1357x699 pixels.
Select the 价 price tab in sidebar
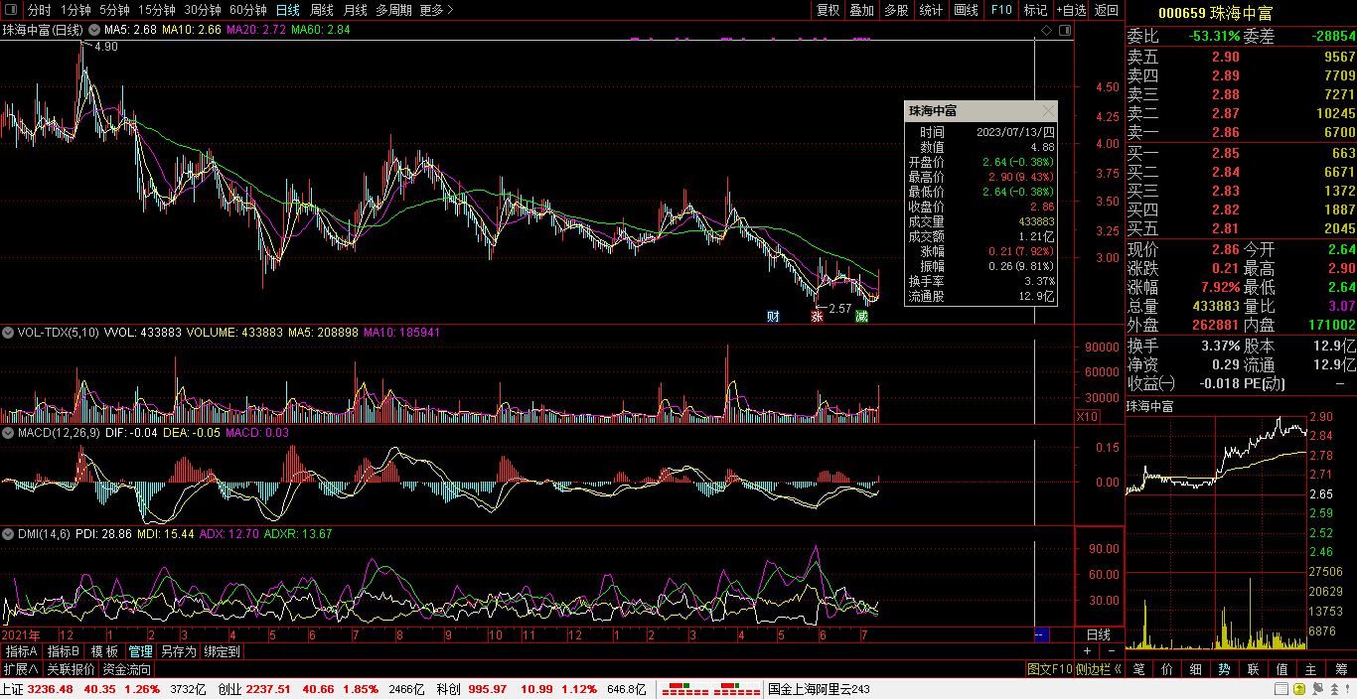(x=1167, y=669)
